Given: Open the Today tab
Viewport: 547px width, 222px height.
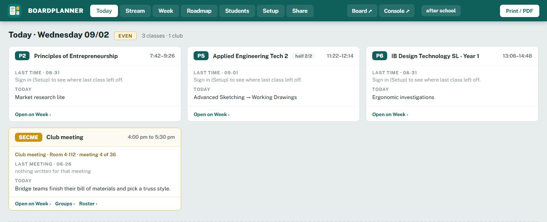Looking at the screenshot, I should 104,11.
